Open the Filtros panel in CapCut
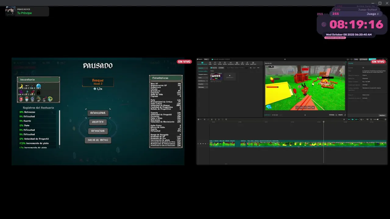Screen dimensions: 390x219 pos(242,63)
